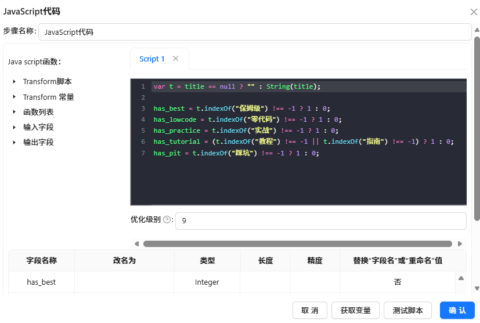Image resolution: width=480 pixels, height=323 pixels.
Task: Click the 长度 column header
Action: [265, 260]
